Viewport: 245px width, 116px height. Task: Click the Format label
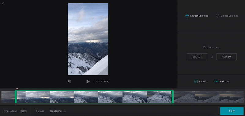40,111
